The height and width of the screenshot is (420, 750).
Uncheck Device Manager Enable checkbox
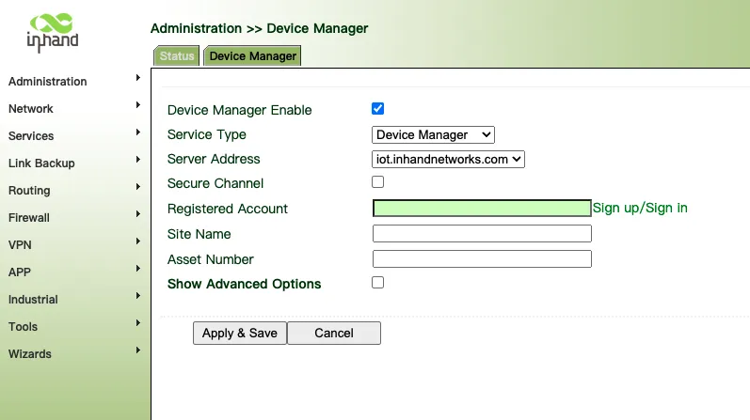[x=378, y=108]
